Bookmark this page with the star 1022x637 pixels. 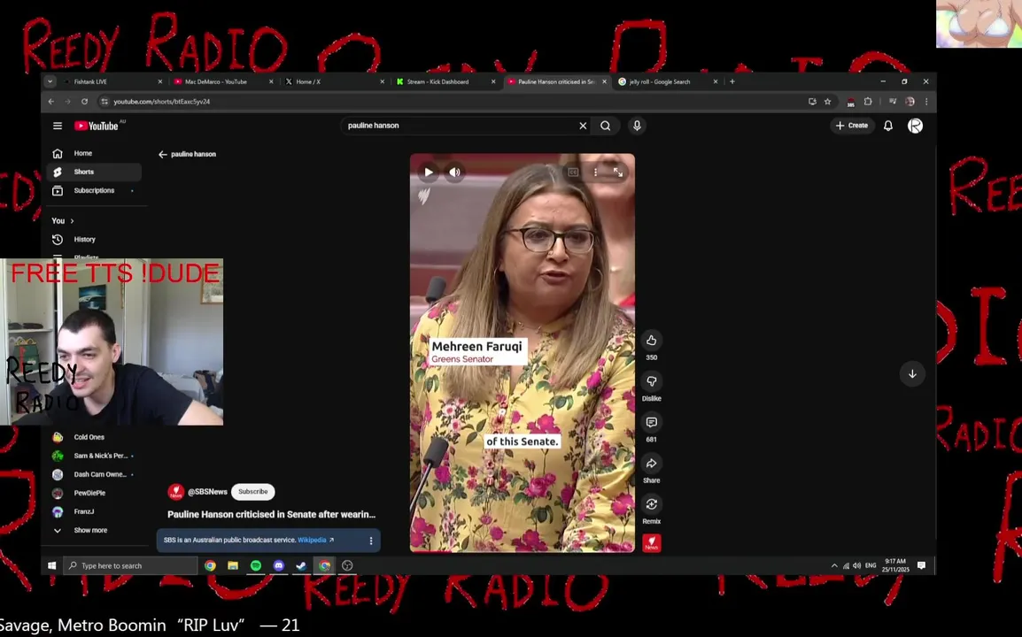click(827, 102)
